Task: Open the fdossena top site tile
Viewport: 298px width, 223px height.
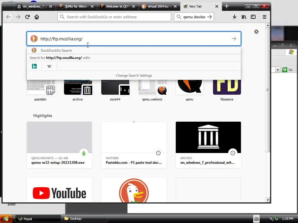Action: coord(227,91)
